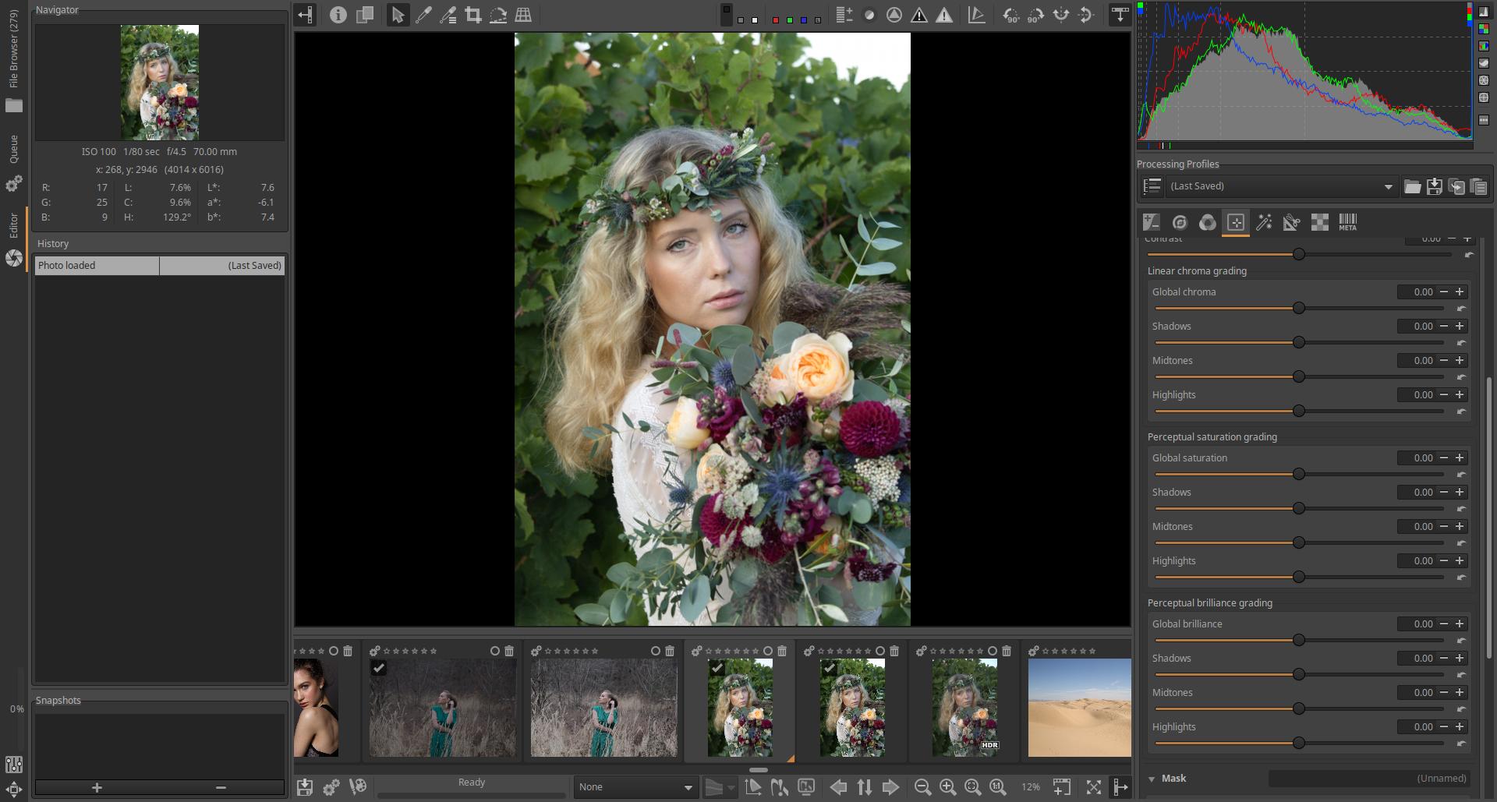Toggle before/after view

(364, 15)
